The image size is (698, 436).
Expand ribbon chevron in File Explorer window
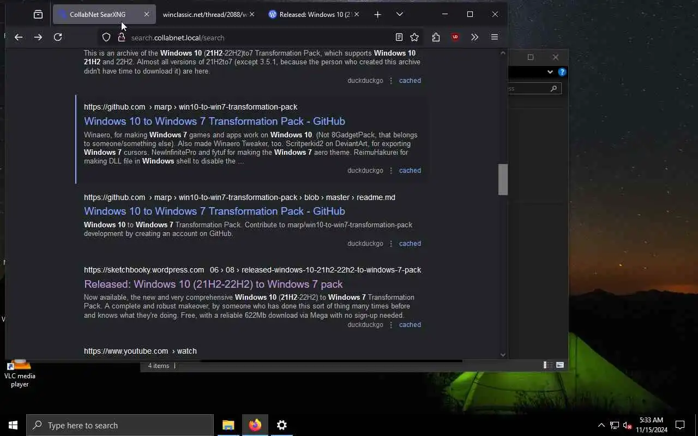pos(550,72)
